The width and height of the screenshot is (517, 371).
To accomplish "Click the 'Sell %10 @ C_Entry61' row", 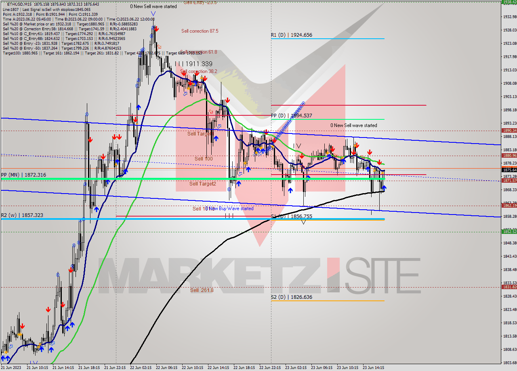I will [x=64, y=33].
